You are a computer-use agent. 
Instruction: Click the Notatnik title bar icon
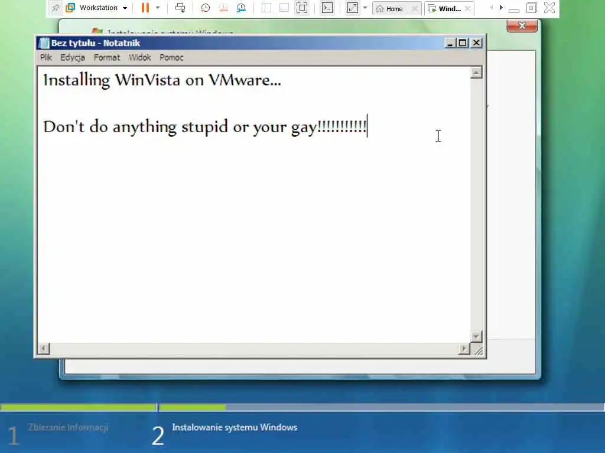click(x=44, y=42)
